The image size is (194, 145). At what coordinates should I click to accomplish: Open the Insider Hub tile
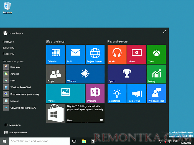pyautogui.click(x=137, y=94)
